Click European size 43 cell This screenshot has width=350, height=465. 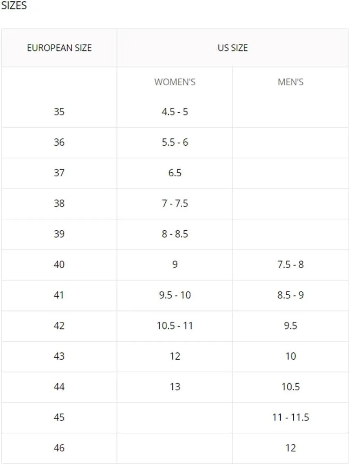pyautogui.click(x=59, y=356)
